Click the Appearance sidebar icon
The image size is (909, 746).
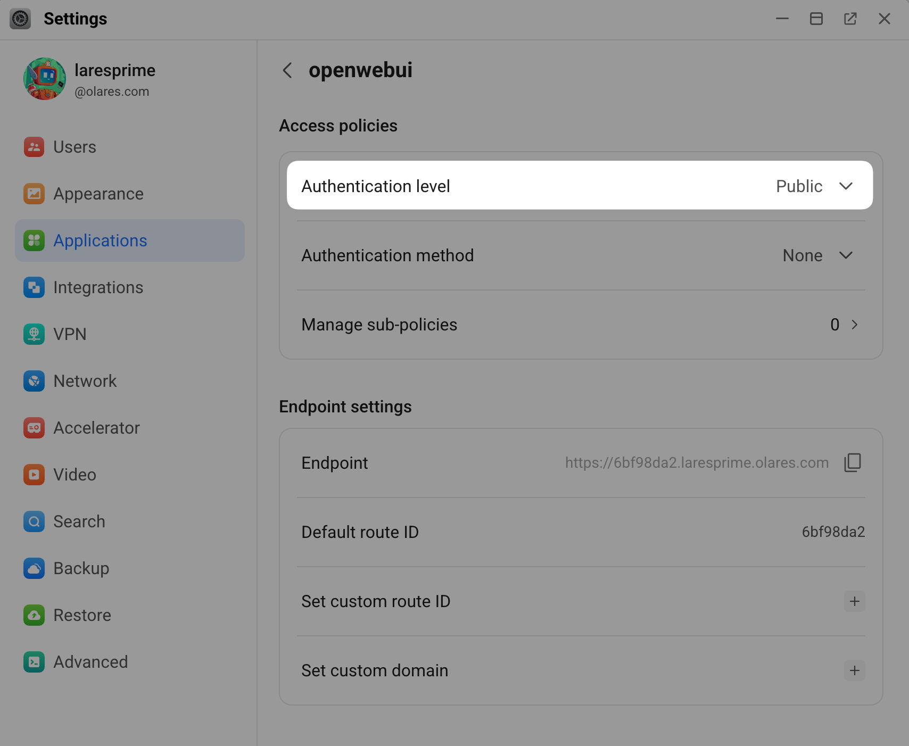tap(34, 194)
